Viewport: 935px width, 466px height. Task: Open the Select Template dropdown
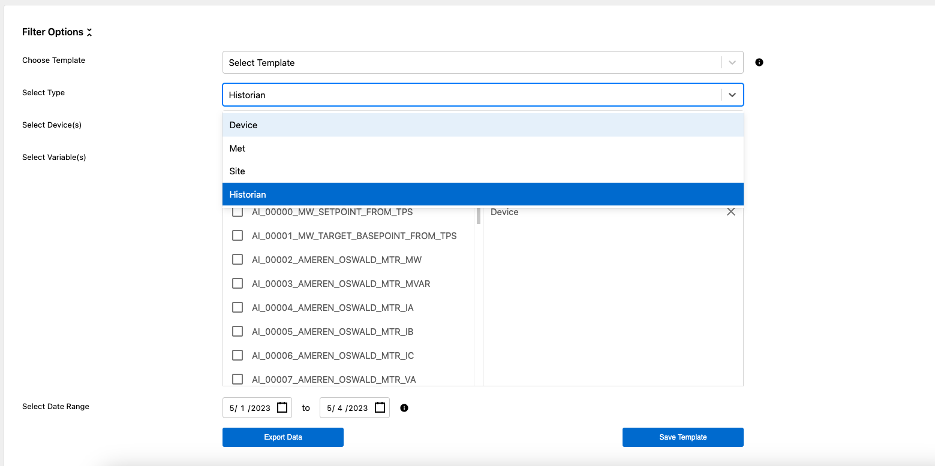pos(483,62)
